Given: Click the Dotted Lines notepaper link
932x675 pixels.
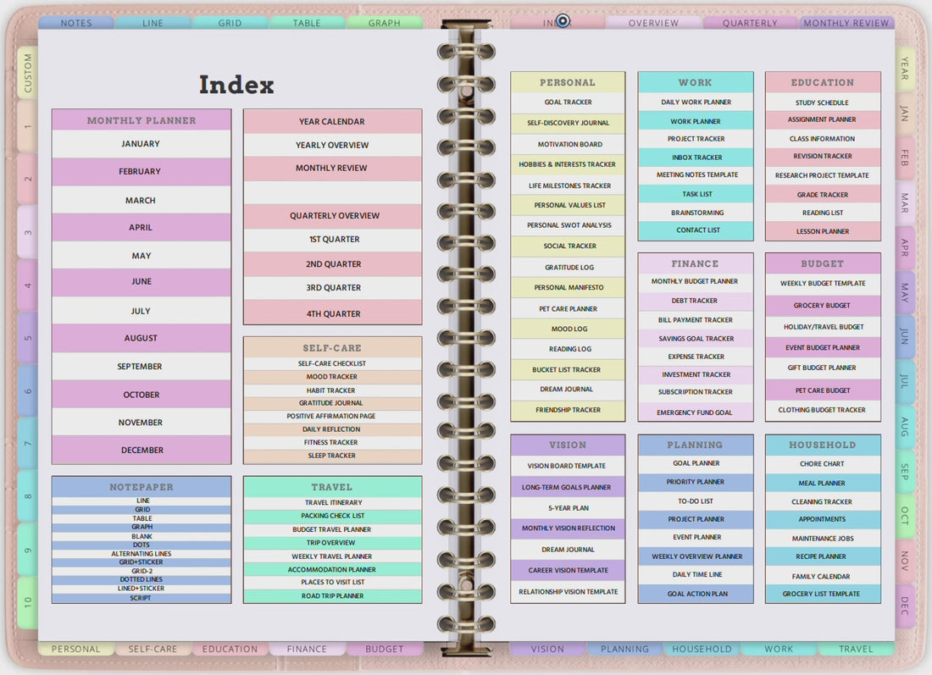Looking at the screenshot, I should tap(141, 579).
